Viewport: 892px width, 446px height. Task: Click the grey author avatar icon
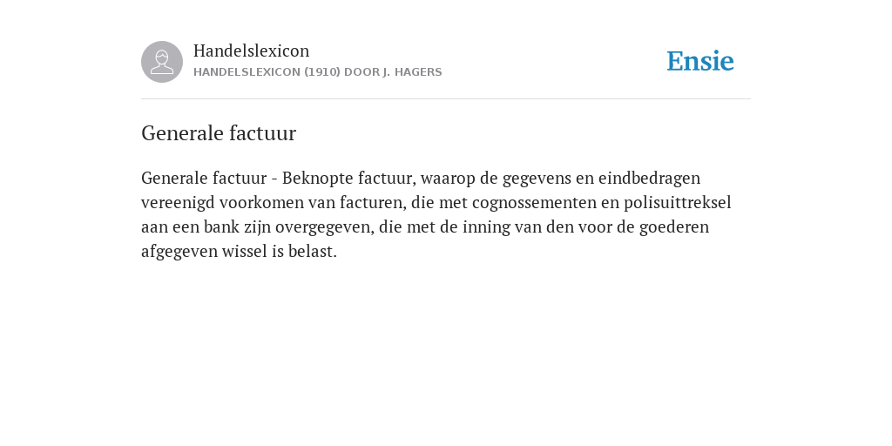[162, 62]
